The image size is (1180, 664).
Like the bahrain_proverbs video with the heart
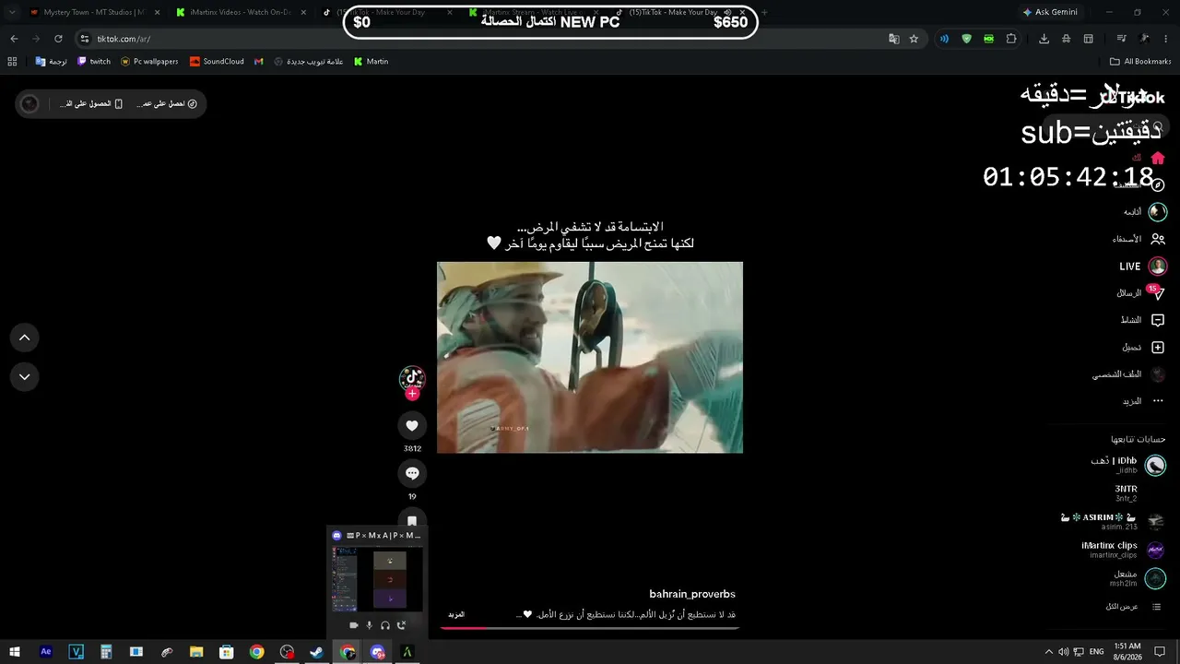click(x=412, y=425)
